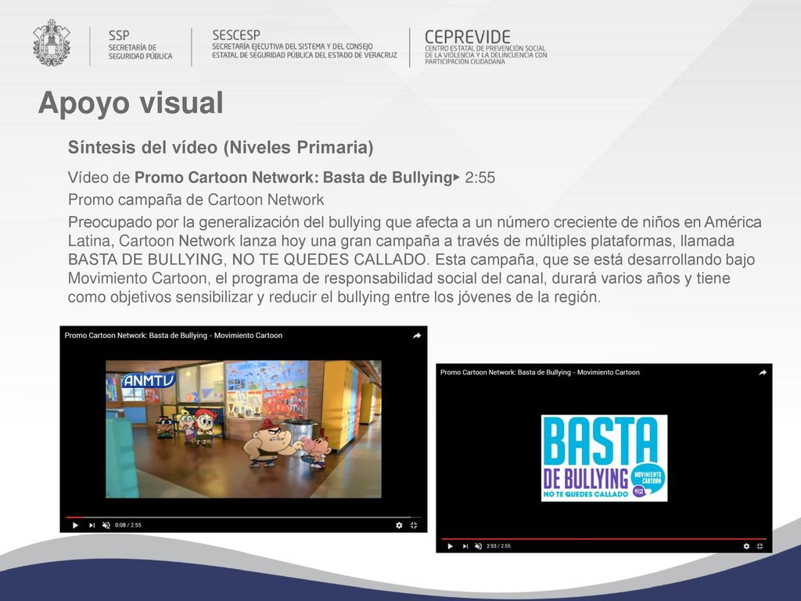
Task: Click the cartoon hallway video frame
Action: point(243,430)
